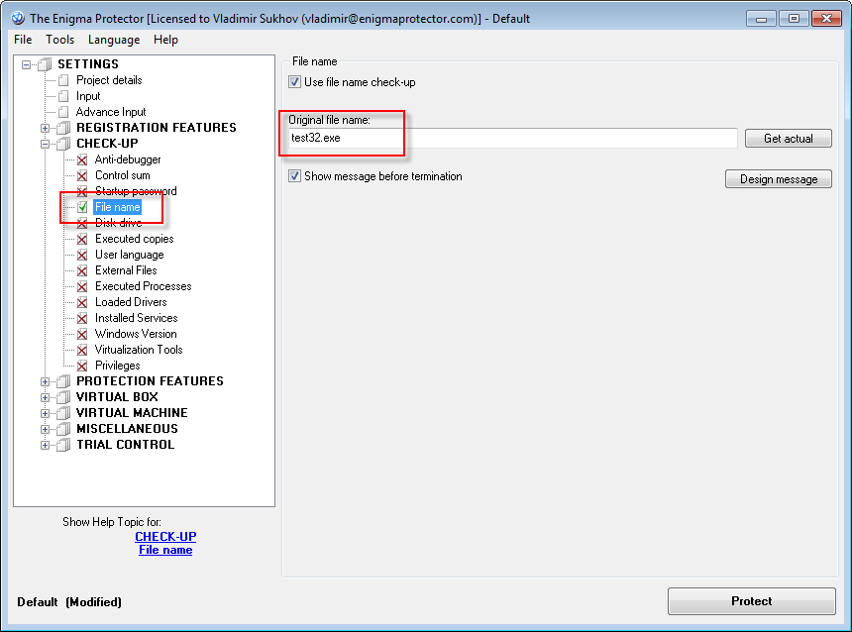Click the SETTINGS root folder icon

pyautogui.click(x=46, y=64)
